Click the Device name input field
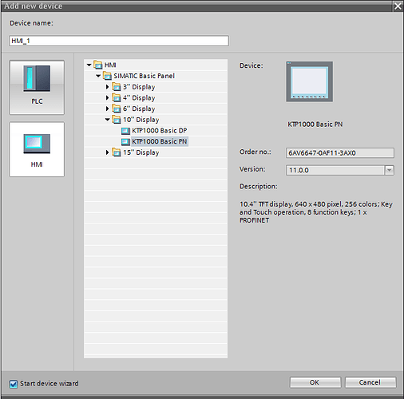 (x=119, y=41)
